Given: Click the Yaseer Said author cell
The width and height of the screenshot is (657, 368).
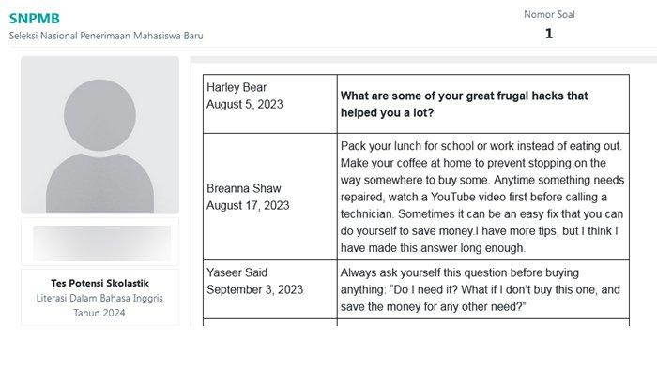Looking at the screenshot, I should pos(270,289).
